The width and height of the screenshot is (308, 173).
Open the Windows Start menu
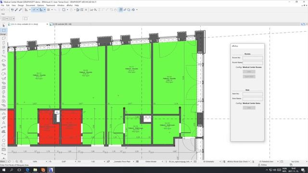(4, 170)
